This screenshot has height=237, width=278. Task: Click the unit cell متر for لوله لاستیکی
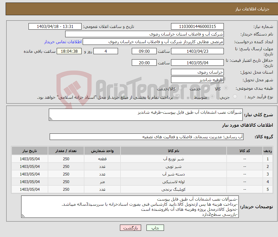[102, 182]
